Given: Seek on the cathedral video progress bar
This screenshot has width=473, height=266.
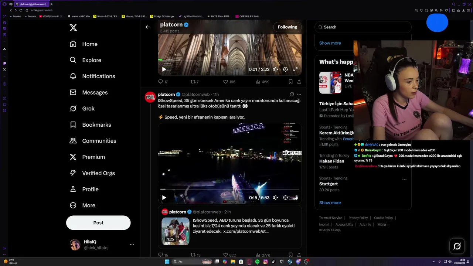Looking at the screenshot, I should (x=230, y=61).
